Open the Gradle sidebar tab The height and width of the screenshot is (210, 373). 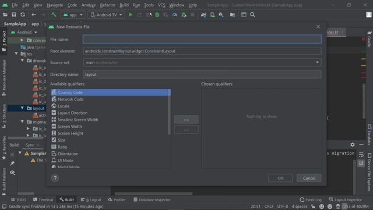pyautogui.click(x=370, y=39)
